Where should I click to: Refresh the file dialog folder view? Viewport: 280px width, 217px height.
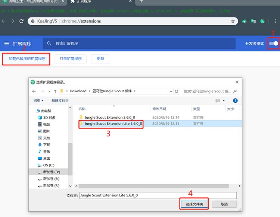tap(177, 91)
